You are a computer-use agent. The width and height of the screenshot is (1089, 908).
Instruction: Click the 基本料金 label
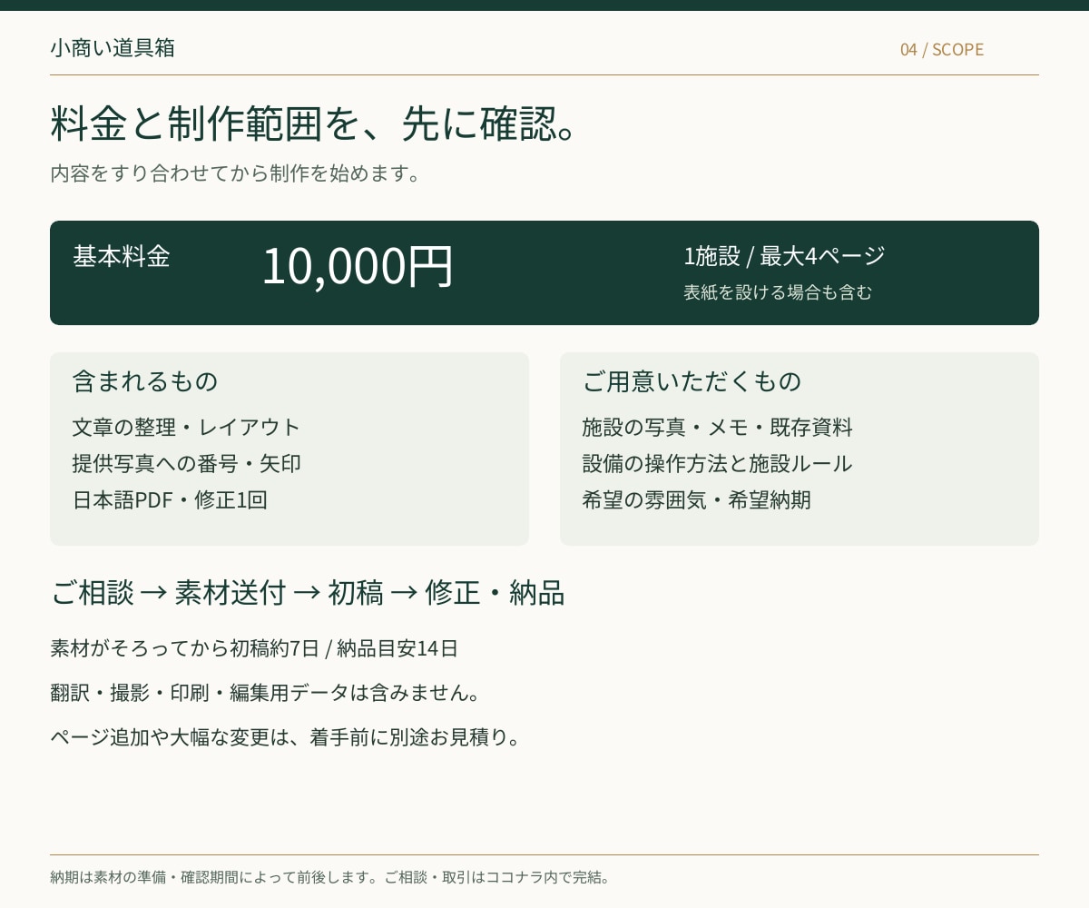(122, 256)
